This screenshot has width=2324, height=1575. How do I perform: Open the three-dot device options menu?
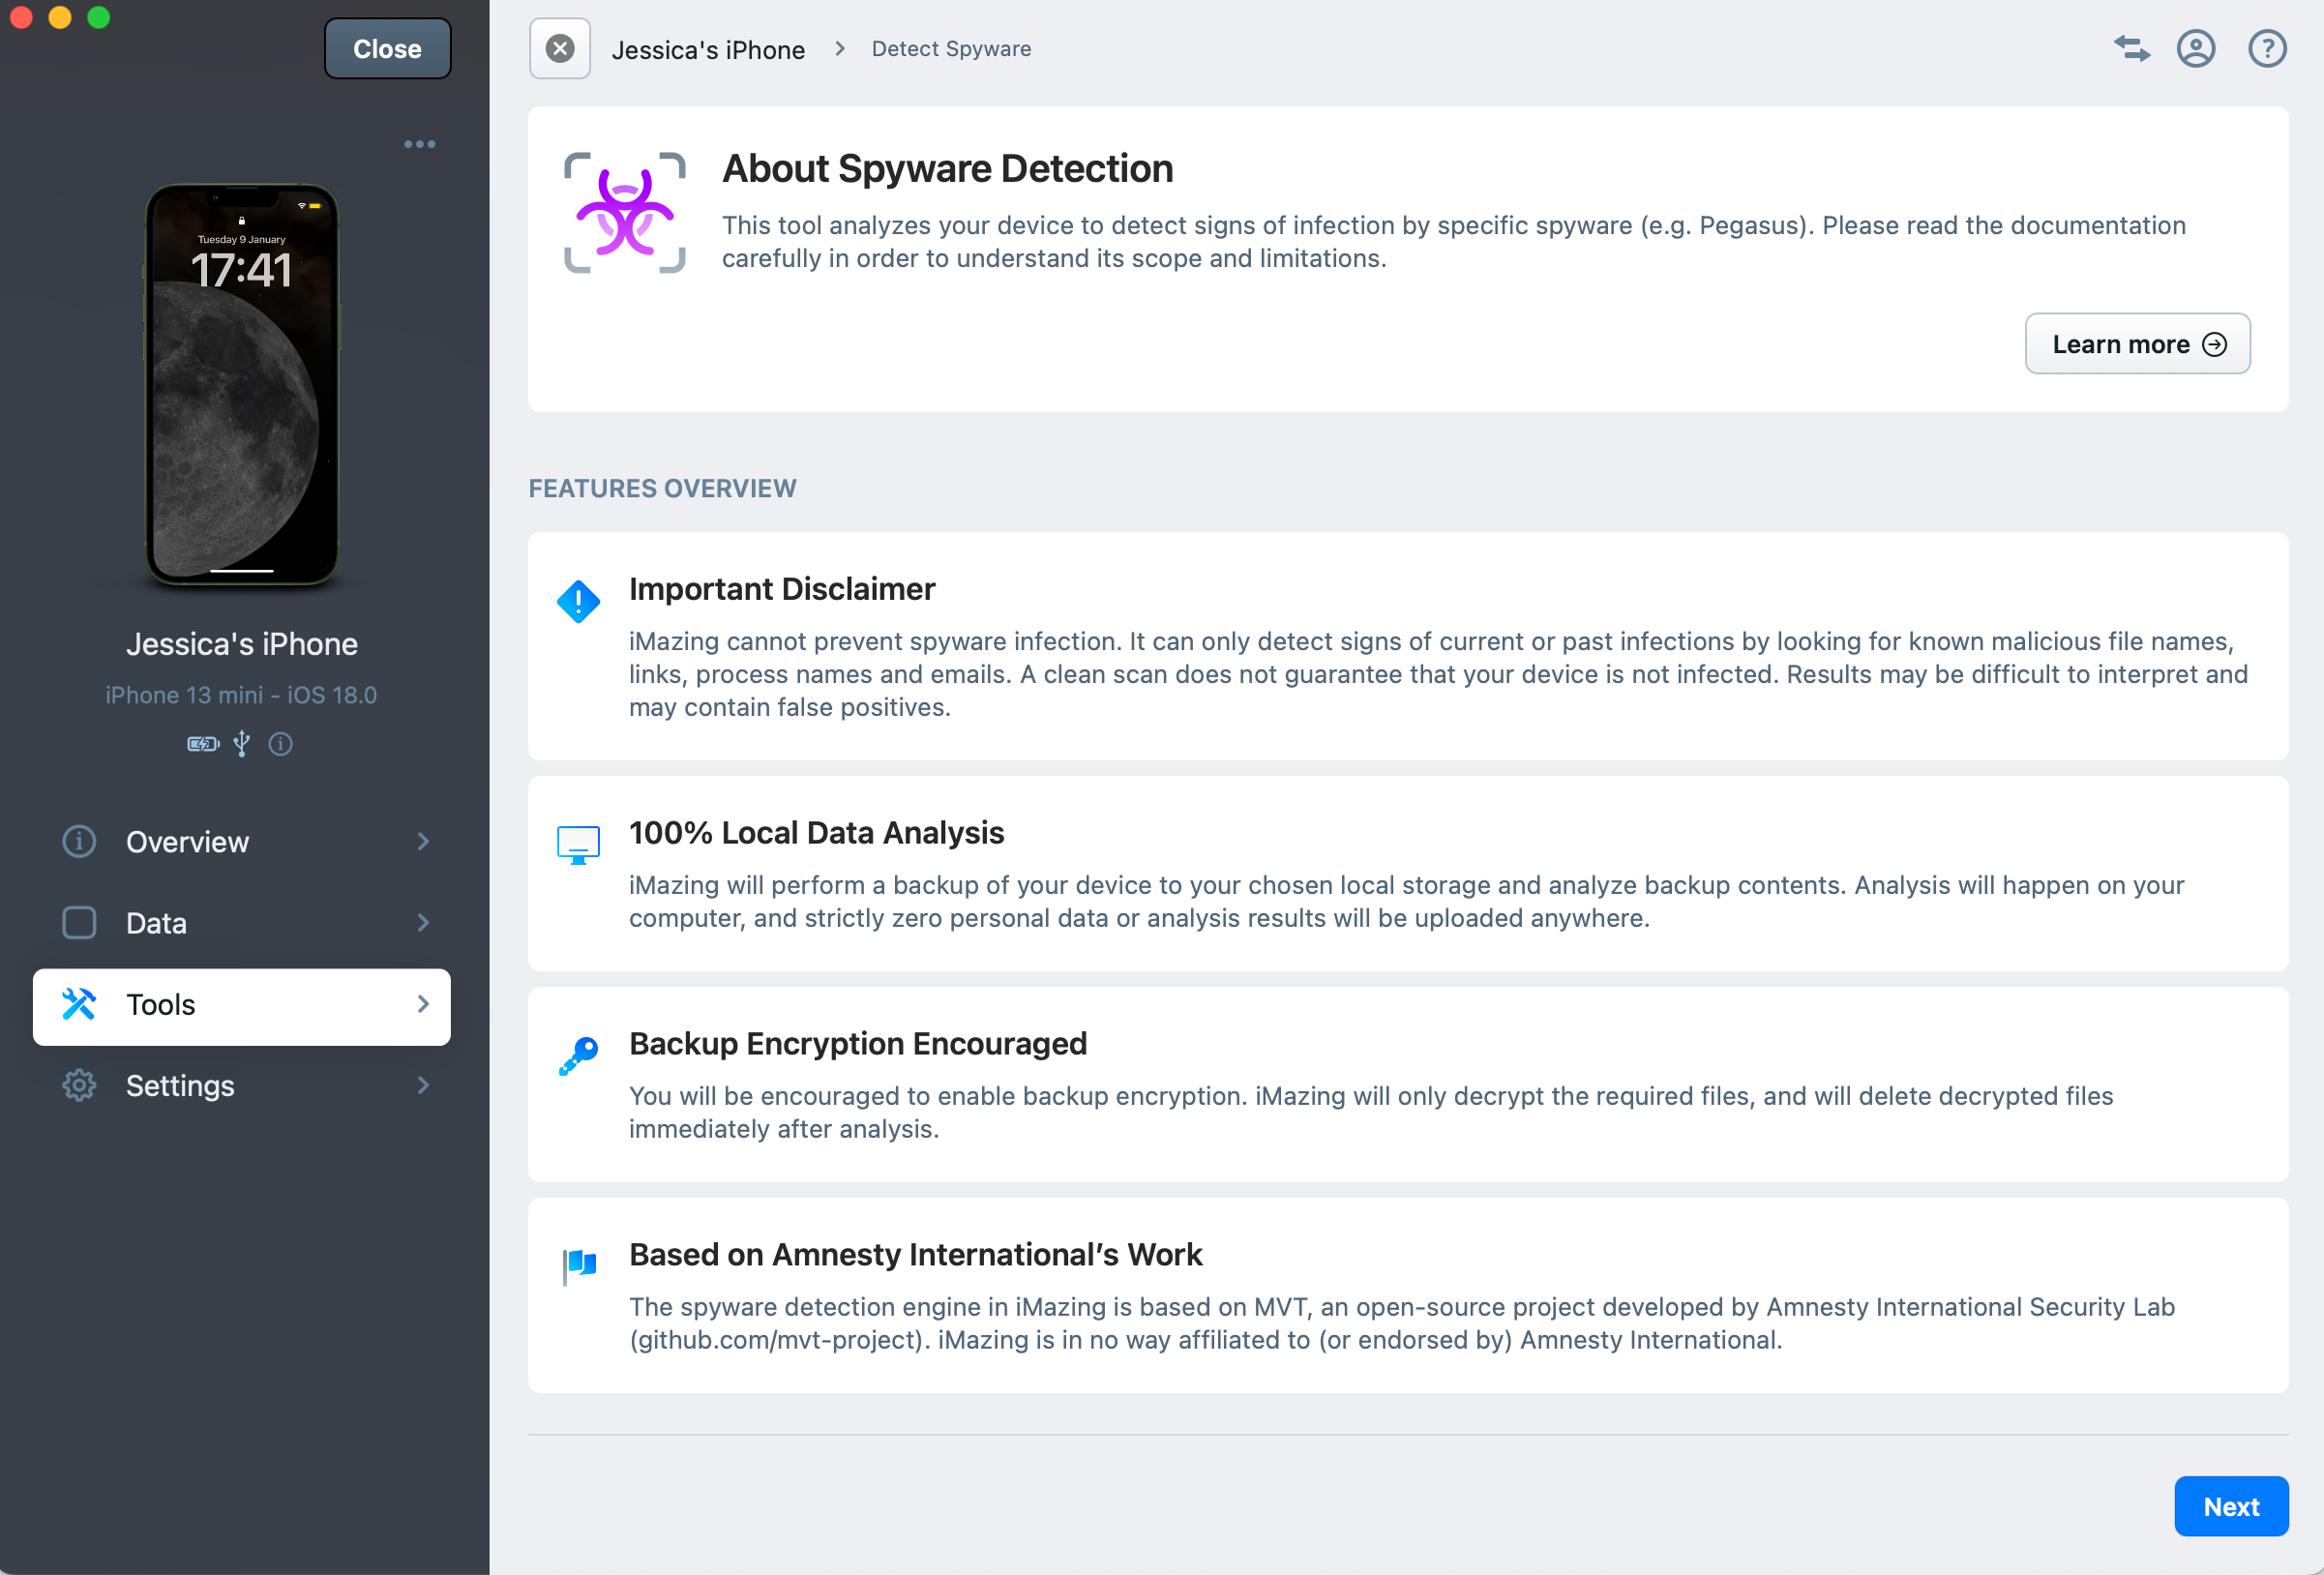coord(419,144)
